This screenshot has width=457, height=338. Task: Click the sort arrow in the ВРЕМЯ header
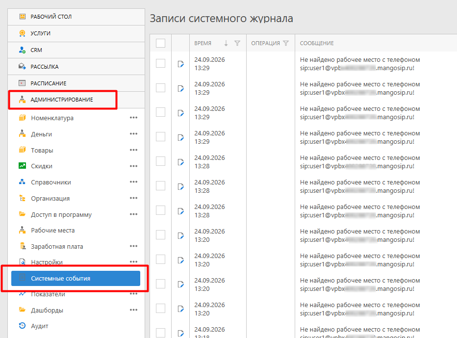click(x=226, y=43)
